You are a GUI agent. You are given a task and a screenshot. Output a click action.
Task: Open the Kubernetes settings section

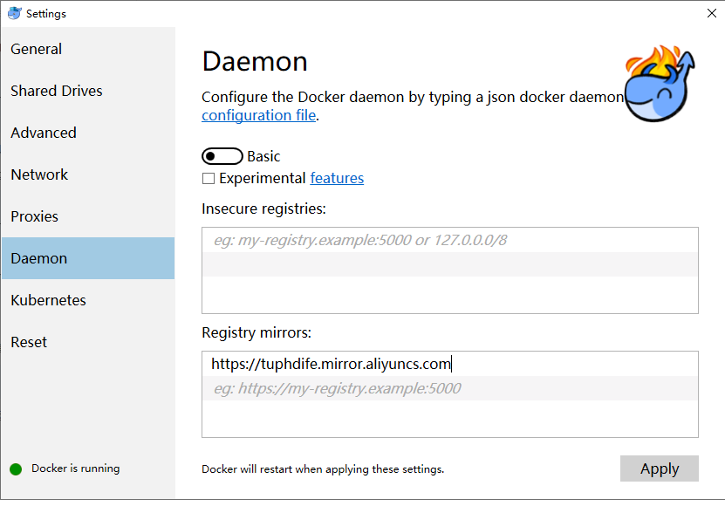pyautogui.click(x=49, y=300)
